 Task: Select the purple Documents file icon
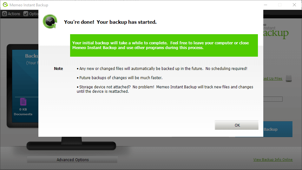[23, 102]
